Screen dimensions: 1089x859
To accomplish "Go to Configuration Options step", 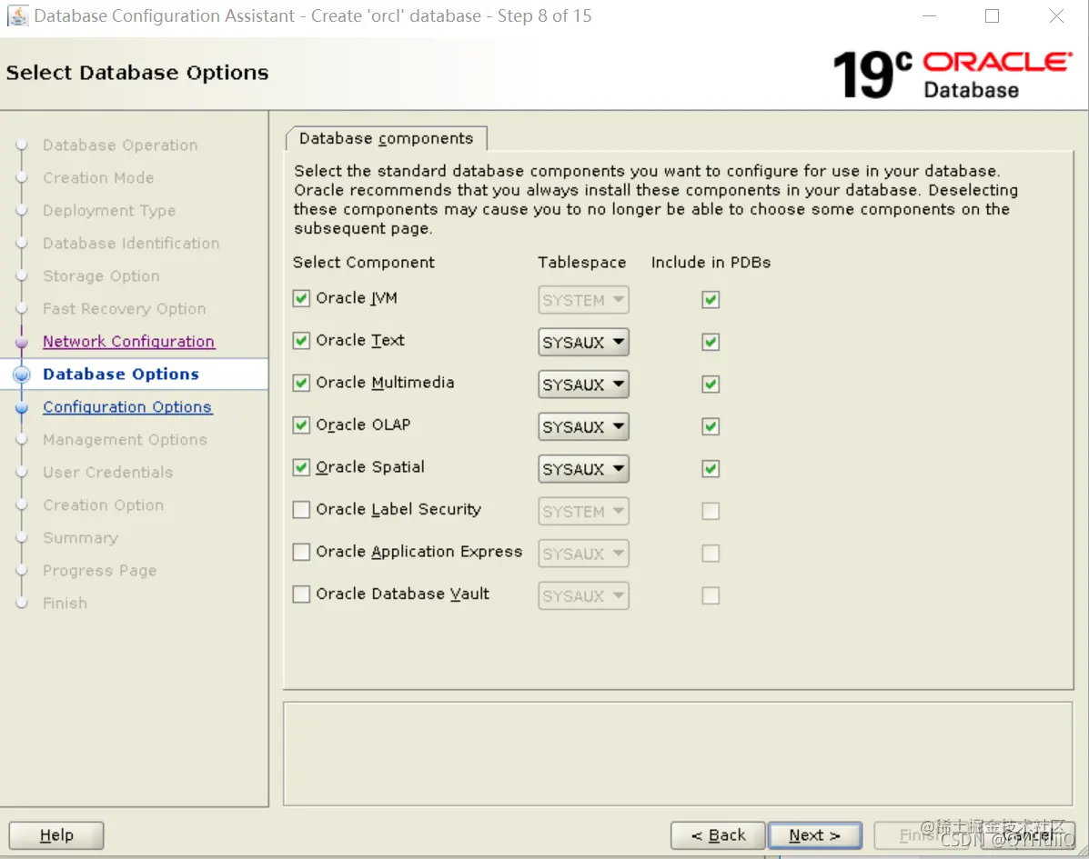I will [127, 407].
